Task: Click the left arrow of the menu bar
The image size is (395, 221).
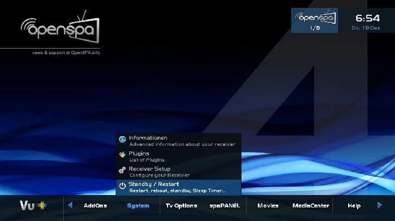Action: [71, 205]
